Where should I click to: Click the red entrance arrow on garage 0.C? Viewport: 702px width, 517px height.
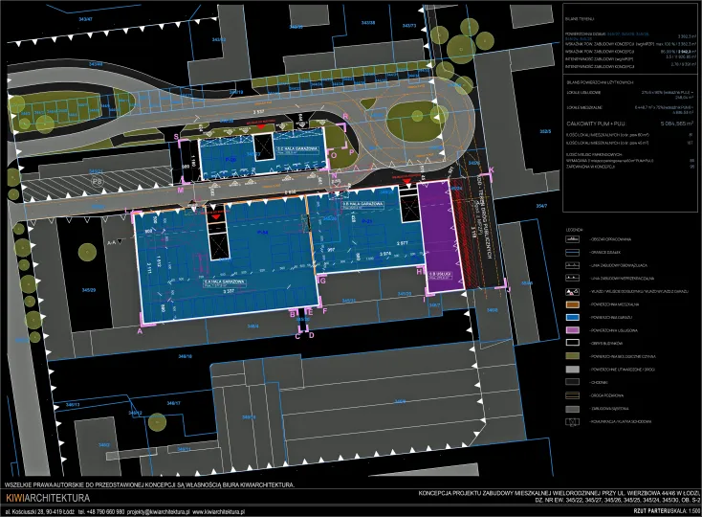click(x=263, y=124)
